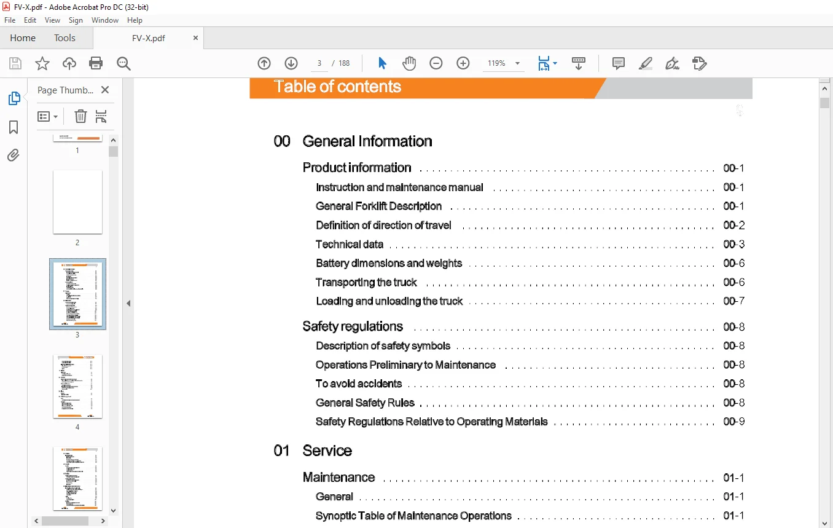Select page 3 thumbnail

click(77, 294)
